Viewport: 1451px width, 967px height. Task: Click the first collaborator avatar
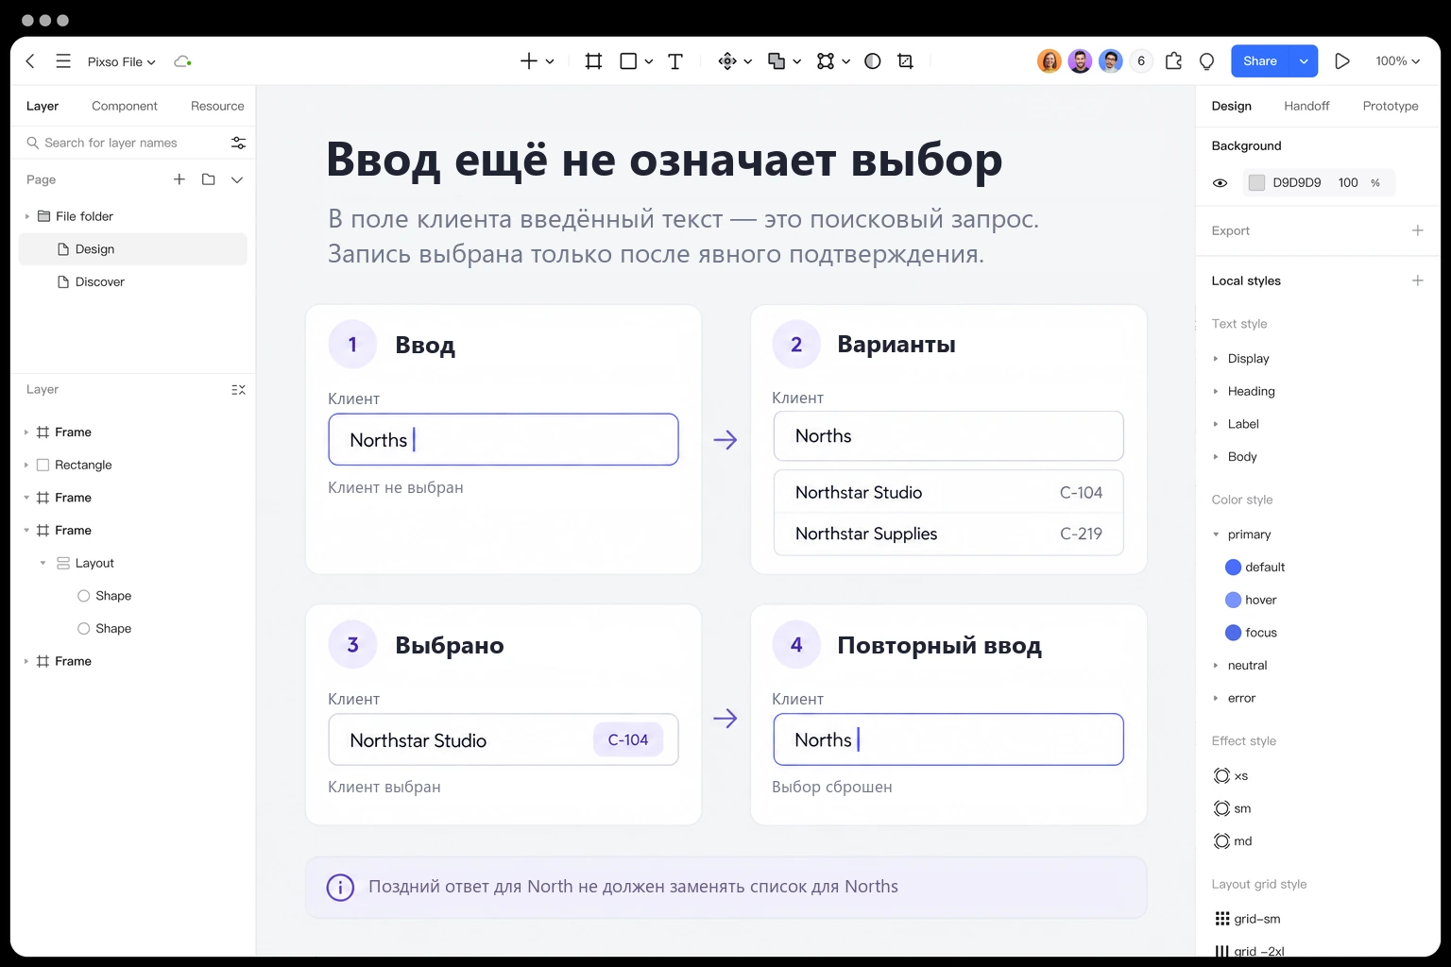click(1050, 61)
